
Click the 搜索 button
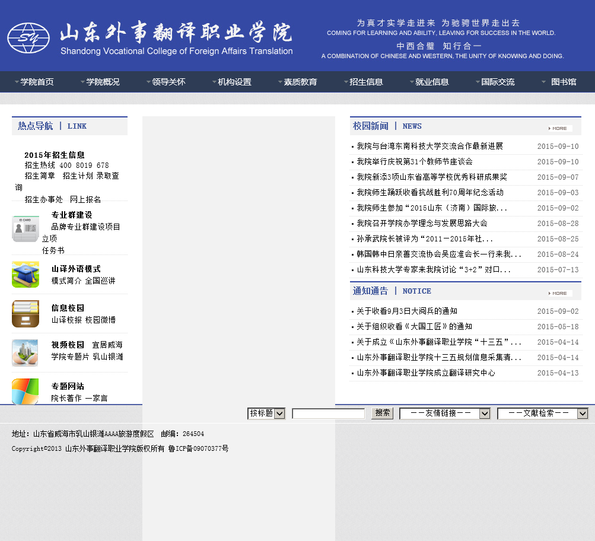coord(382,413)
